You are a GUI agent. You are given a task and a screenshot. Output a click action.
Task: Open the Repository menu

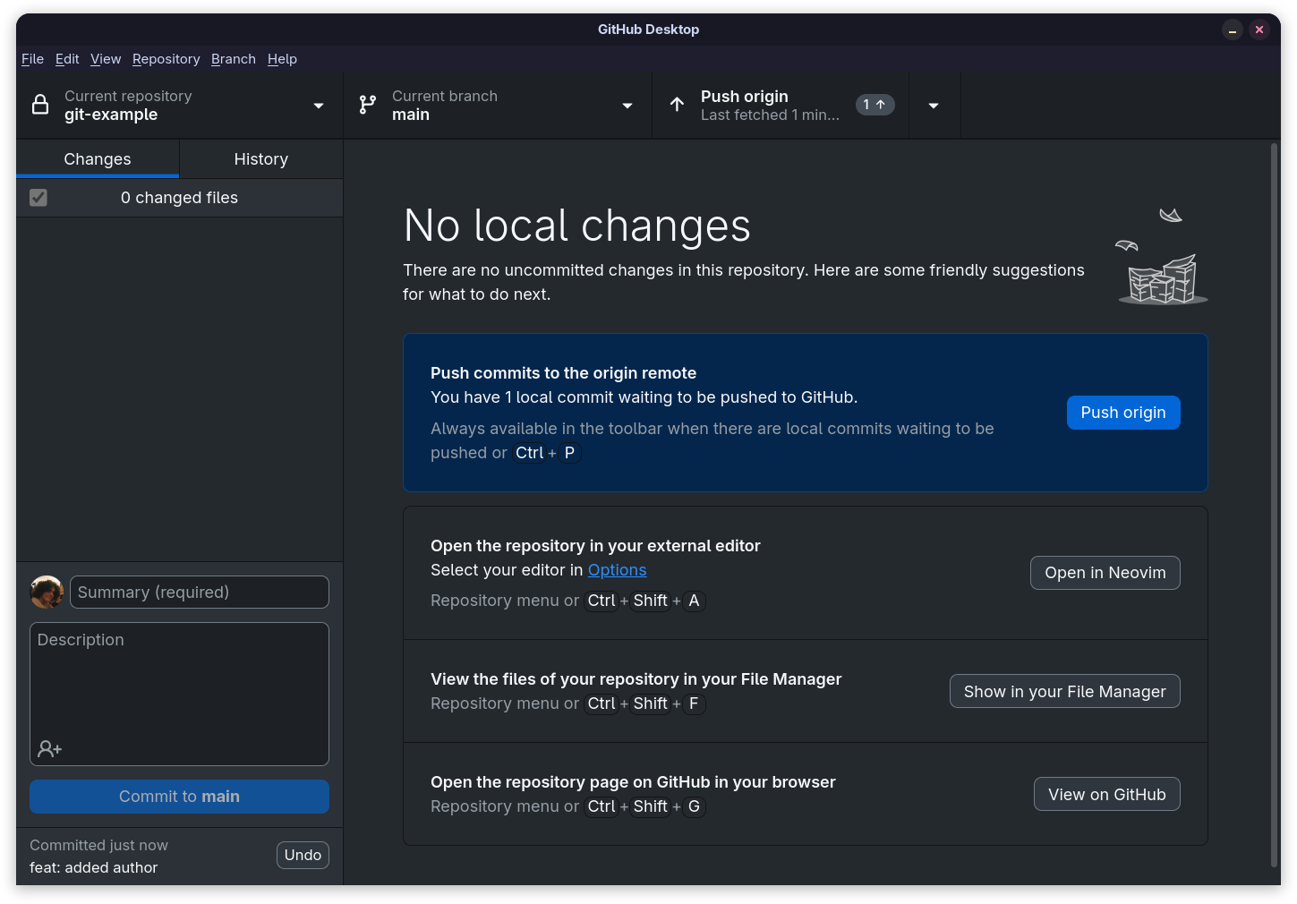[166, 59]
